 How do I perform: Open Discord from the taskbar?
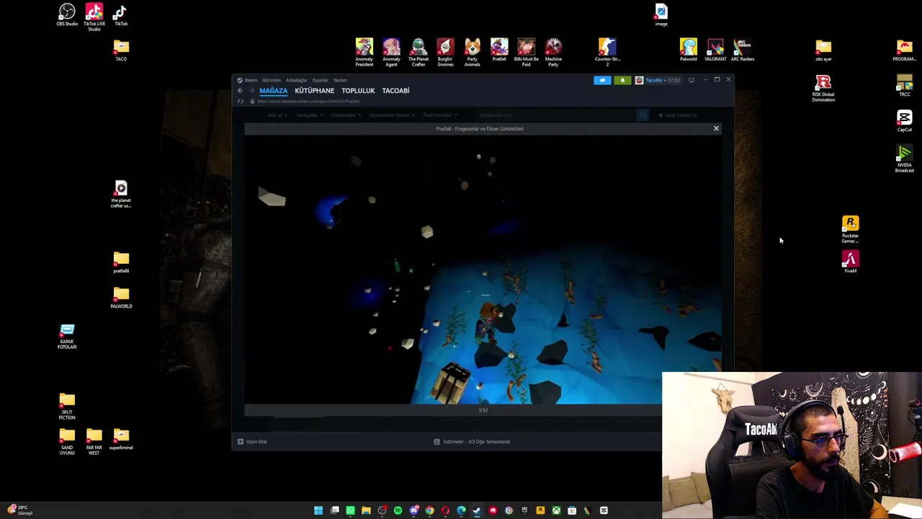pyautogui.click(x=413, y=510)
